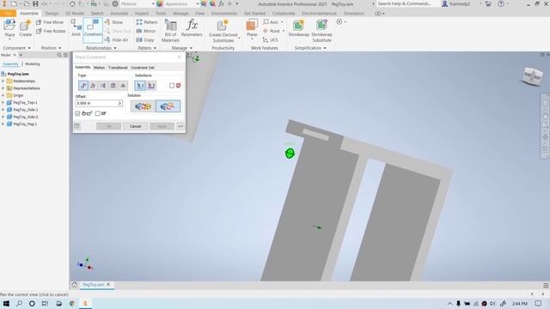Click the Mirror component tool

[145, 31]
